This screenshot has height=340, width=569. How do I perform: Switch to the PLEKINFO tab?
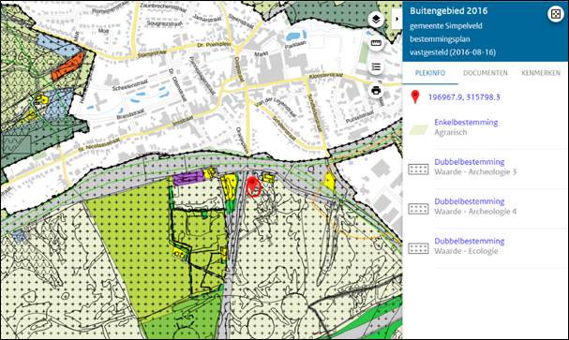click(x=430, y=73)
